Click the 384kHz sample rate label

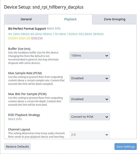pos(98,34)
